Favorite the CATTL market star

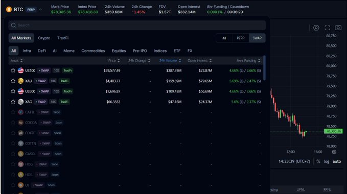point(13,112)
